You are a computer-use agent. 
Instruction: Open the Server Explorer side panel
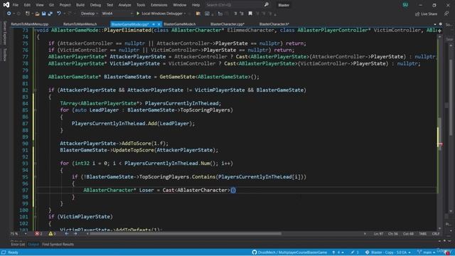5,33
